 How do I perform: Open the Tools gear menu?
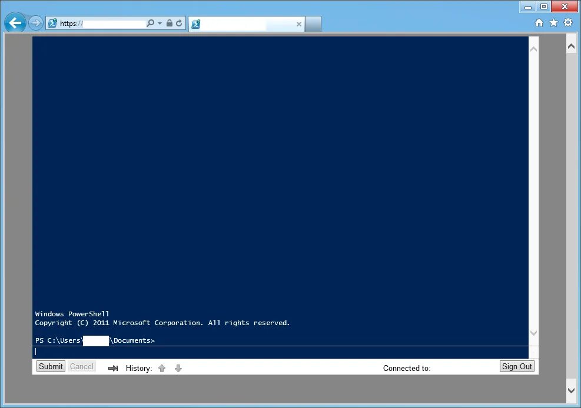(568, 22)
